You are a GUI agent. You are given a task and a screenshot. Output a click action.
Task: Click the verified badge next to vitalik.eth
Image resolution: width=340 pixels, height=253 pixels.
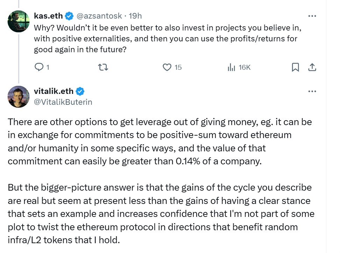pos(80,91)
